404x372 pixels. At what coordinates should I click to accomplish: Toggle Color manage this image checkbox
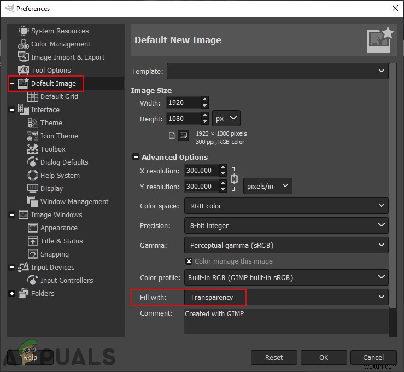189,261
